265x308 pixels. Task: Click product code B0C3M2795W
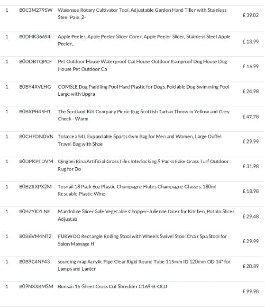tap(36, 10)
